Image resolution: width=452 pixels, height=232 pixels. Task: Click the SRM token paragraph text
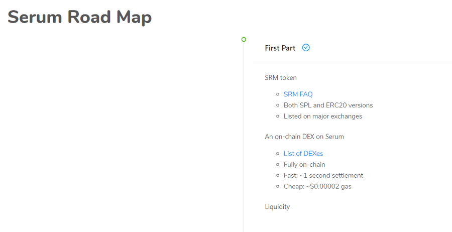coord(281,78)
